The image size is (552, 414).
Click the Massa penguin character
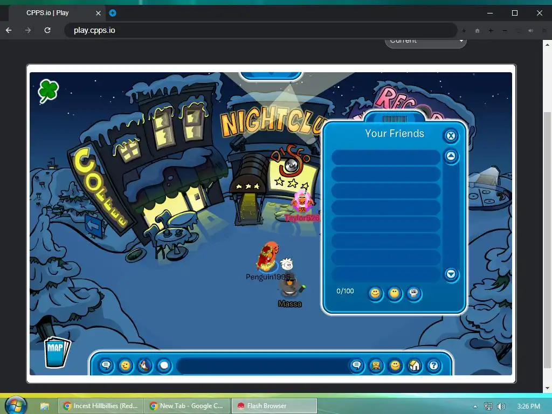pos(290,286)
